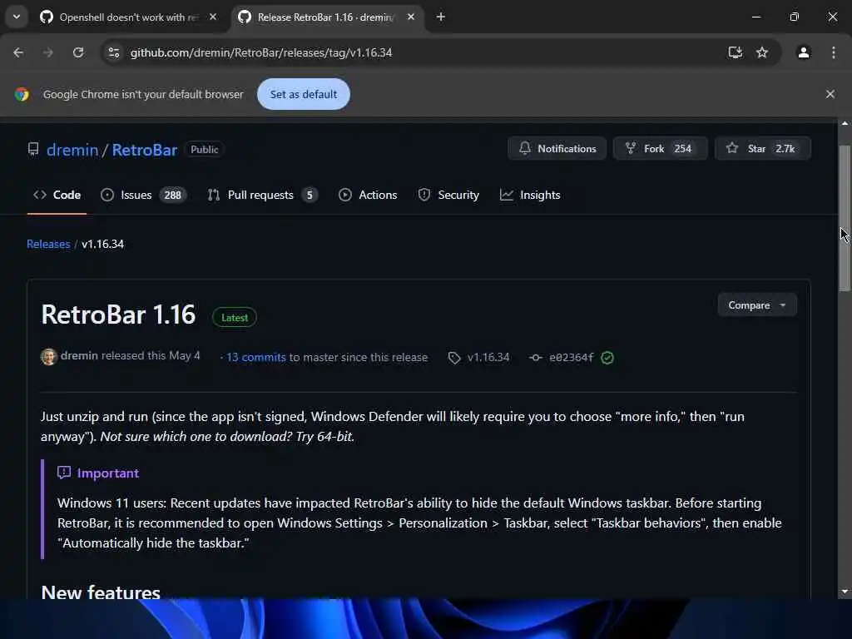
Task: Go back to the previous page
Action: click(x=18, y=52)
